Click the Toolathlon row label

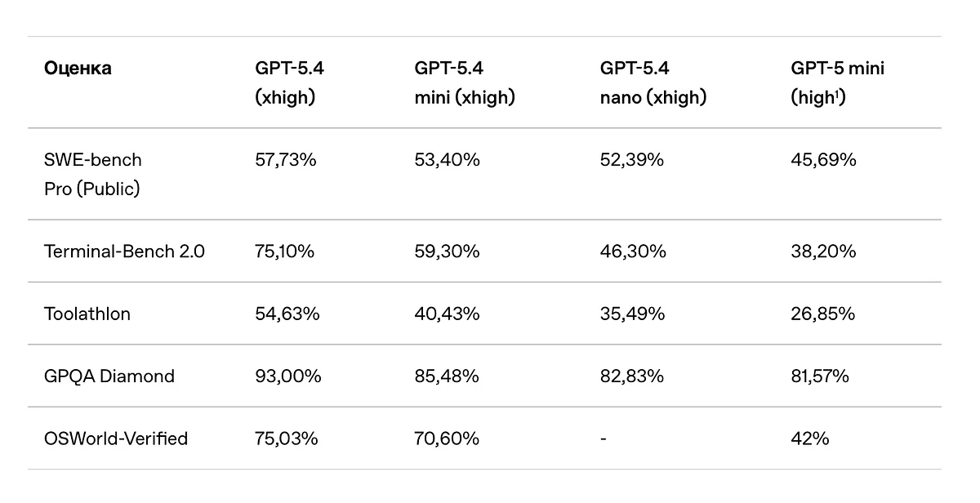(87, 314)
